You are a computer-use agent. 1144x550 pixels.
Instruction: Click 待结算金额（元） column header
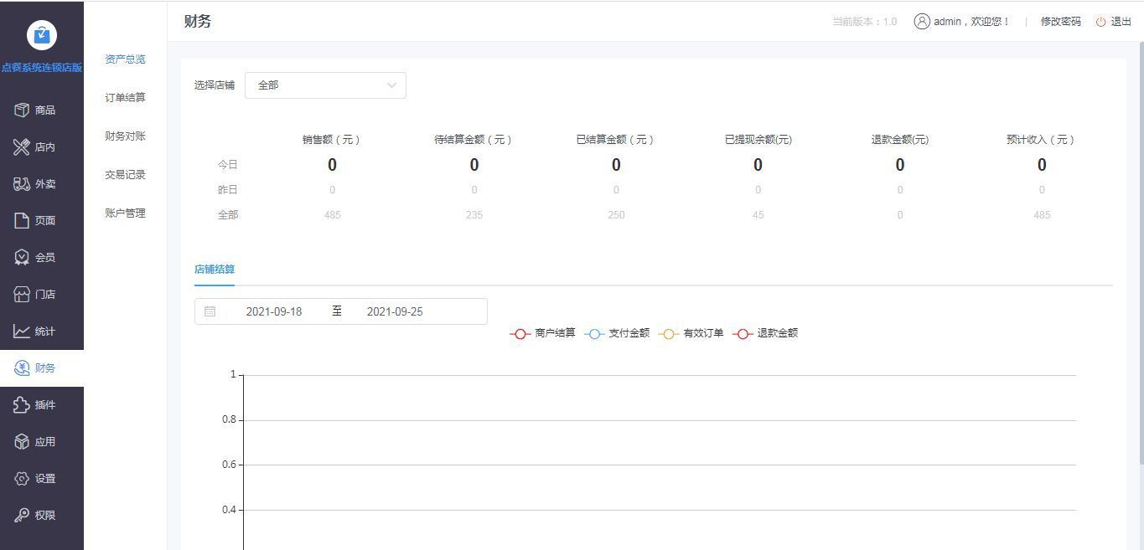pos(474,140)
